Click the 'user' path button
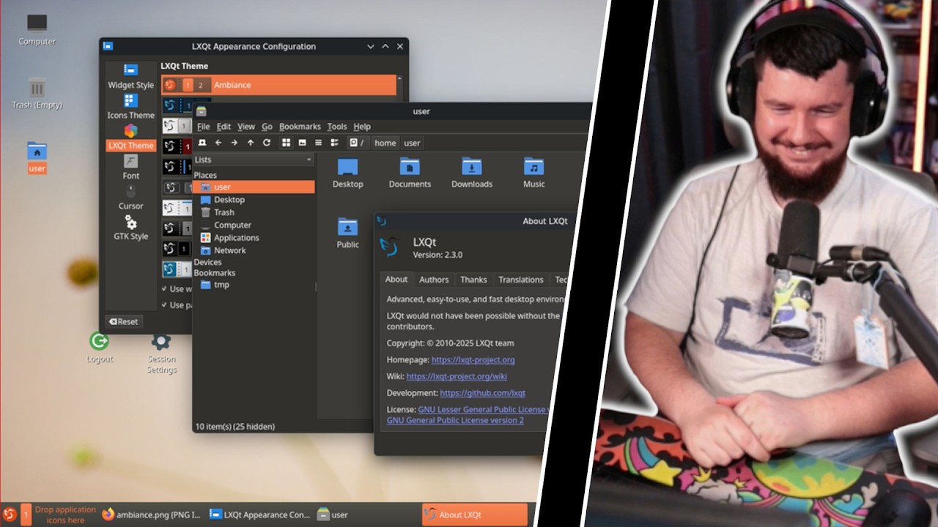This screenshot has height=527, width=938. coord(413,143)
